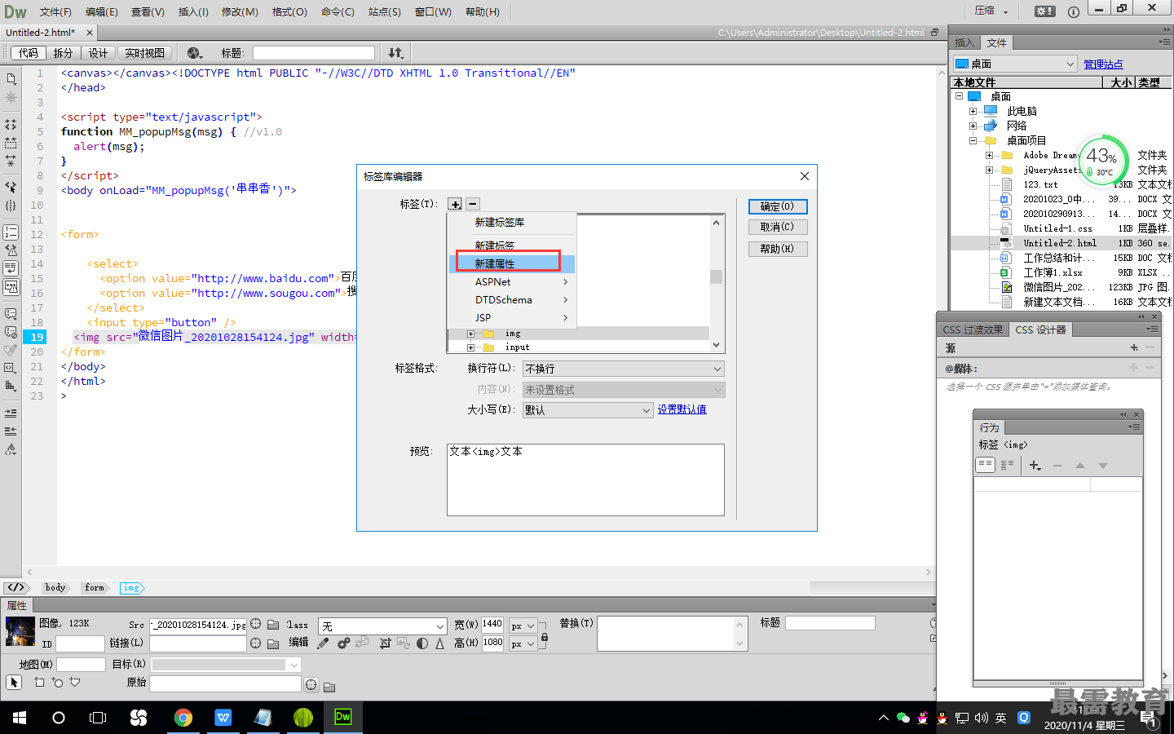The height and width of the screenshot is (734, 1174).
Task: Click the Select Parent Tag icon
Action: tap(11, 187)
